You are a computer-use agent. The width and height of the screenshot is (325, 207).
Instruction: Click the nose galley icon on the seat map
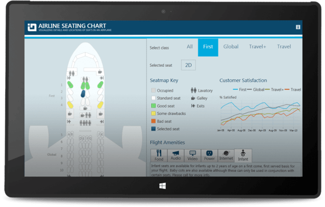100,72
